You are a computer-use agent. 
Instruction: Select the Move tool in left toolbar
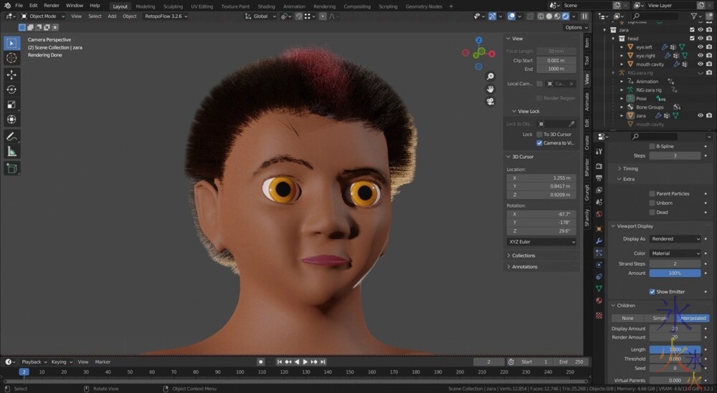[11, 74]
